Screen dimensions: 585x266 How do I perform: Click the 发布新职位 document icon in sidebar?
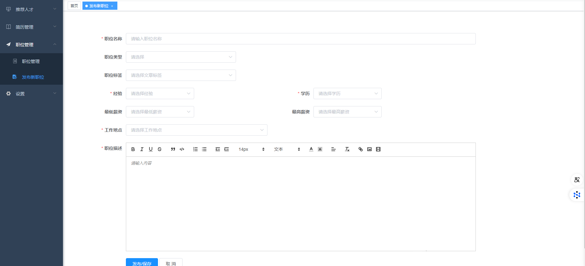tap(14, 77)
